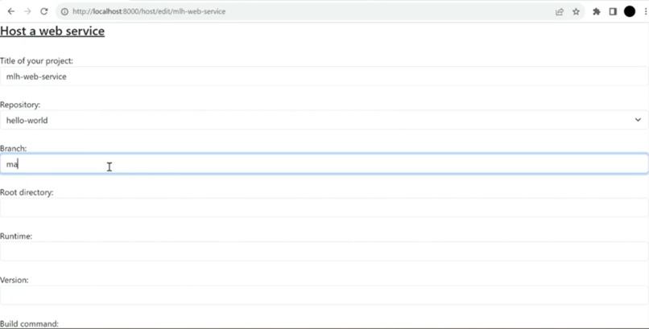Click the Branch label
The height and width of the screenshot is (329, 649).
[x=13, y=148]
